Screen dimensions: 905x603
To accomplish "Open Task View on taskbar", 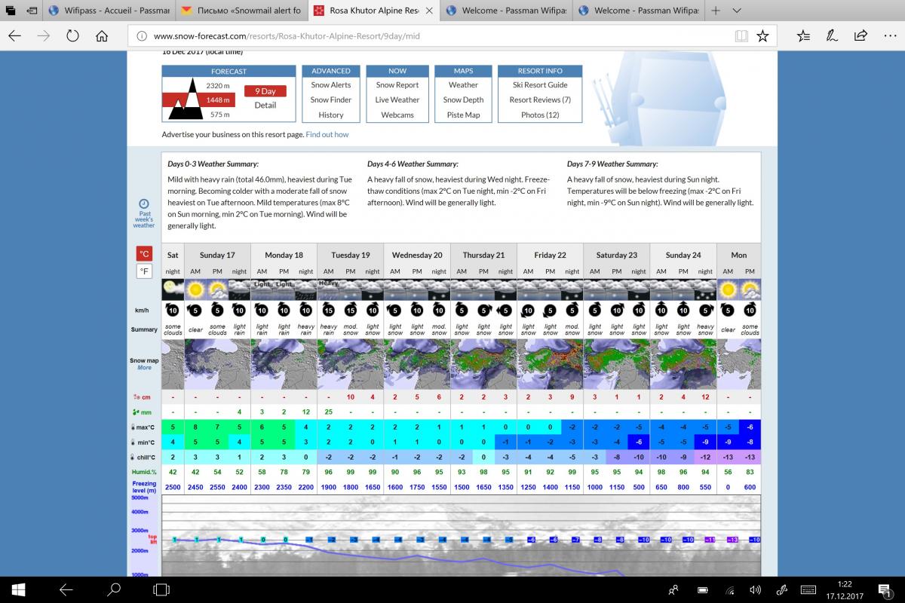I will pyautogui.click(x=161, y=589).
